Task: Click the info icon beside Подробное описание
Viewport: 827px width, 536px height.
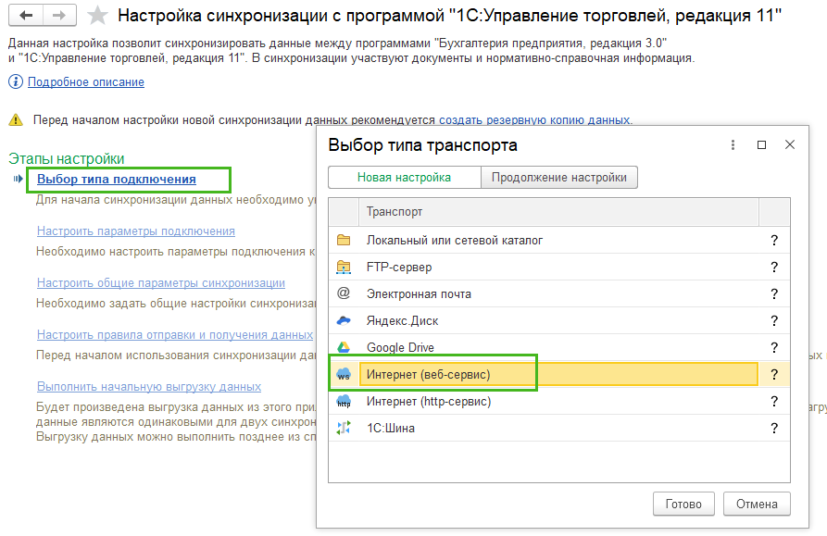Action: pos(16,81)
